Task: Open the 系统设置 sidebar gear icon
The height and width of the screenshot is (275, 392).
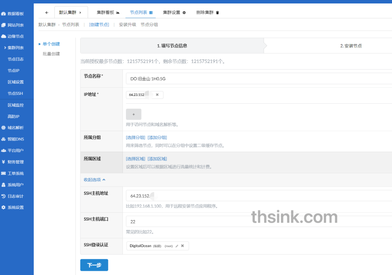Action: [4, 207]
